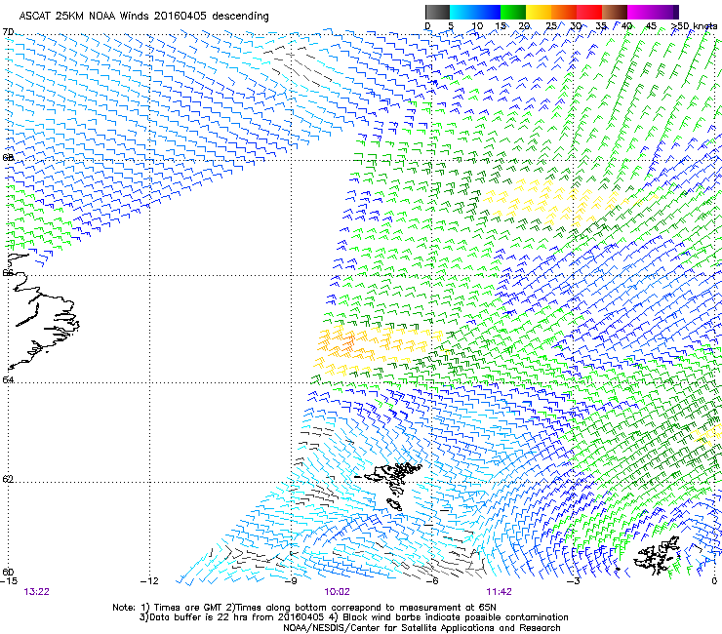This screenshot has width=722, height=634.
Task: Click the -6 longitude label
Action: (x=432, y=581)
